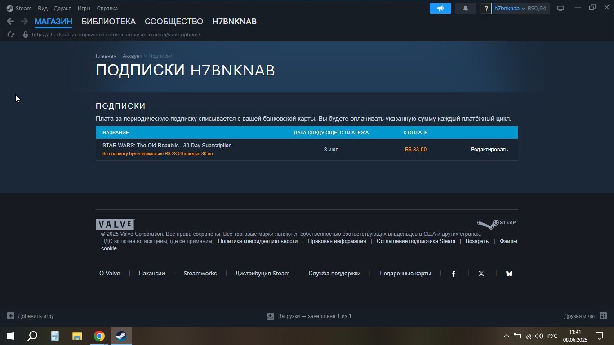
Task: Click the STAR WARS: The Old Republic subscription name
Action: [x=167, y=146]
